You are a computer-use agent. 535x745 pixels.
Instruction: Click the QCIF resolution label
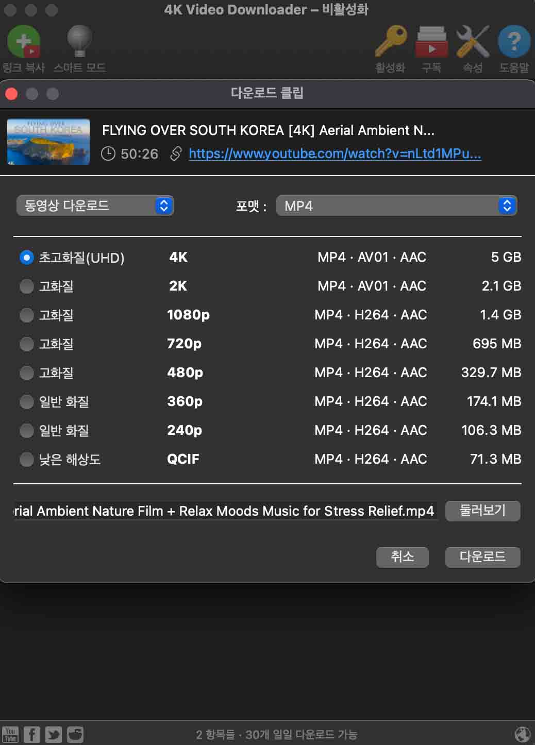click(x=183, y=459)
